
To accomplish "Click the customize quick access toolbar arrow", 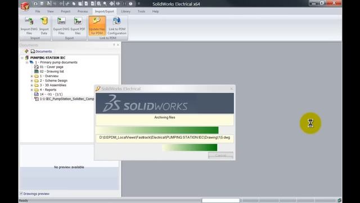I will click(x=139, y=4).
